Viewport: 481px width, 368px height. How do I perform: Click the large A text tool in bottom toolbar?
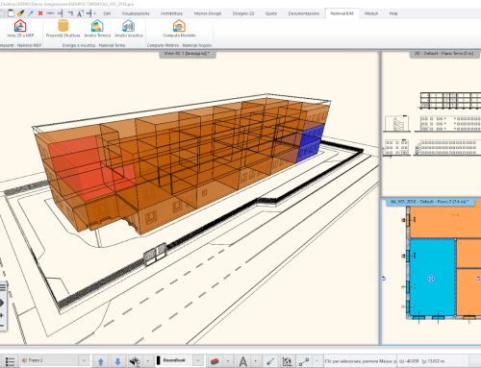coord(243,361)
